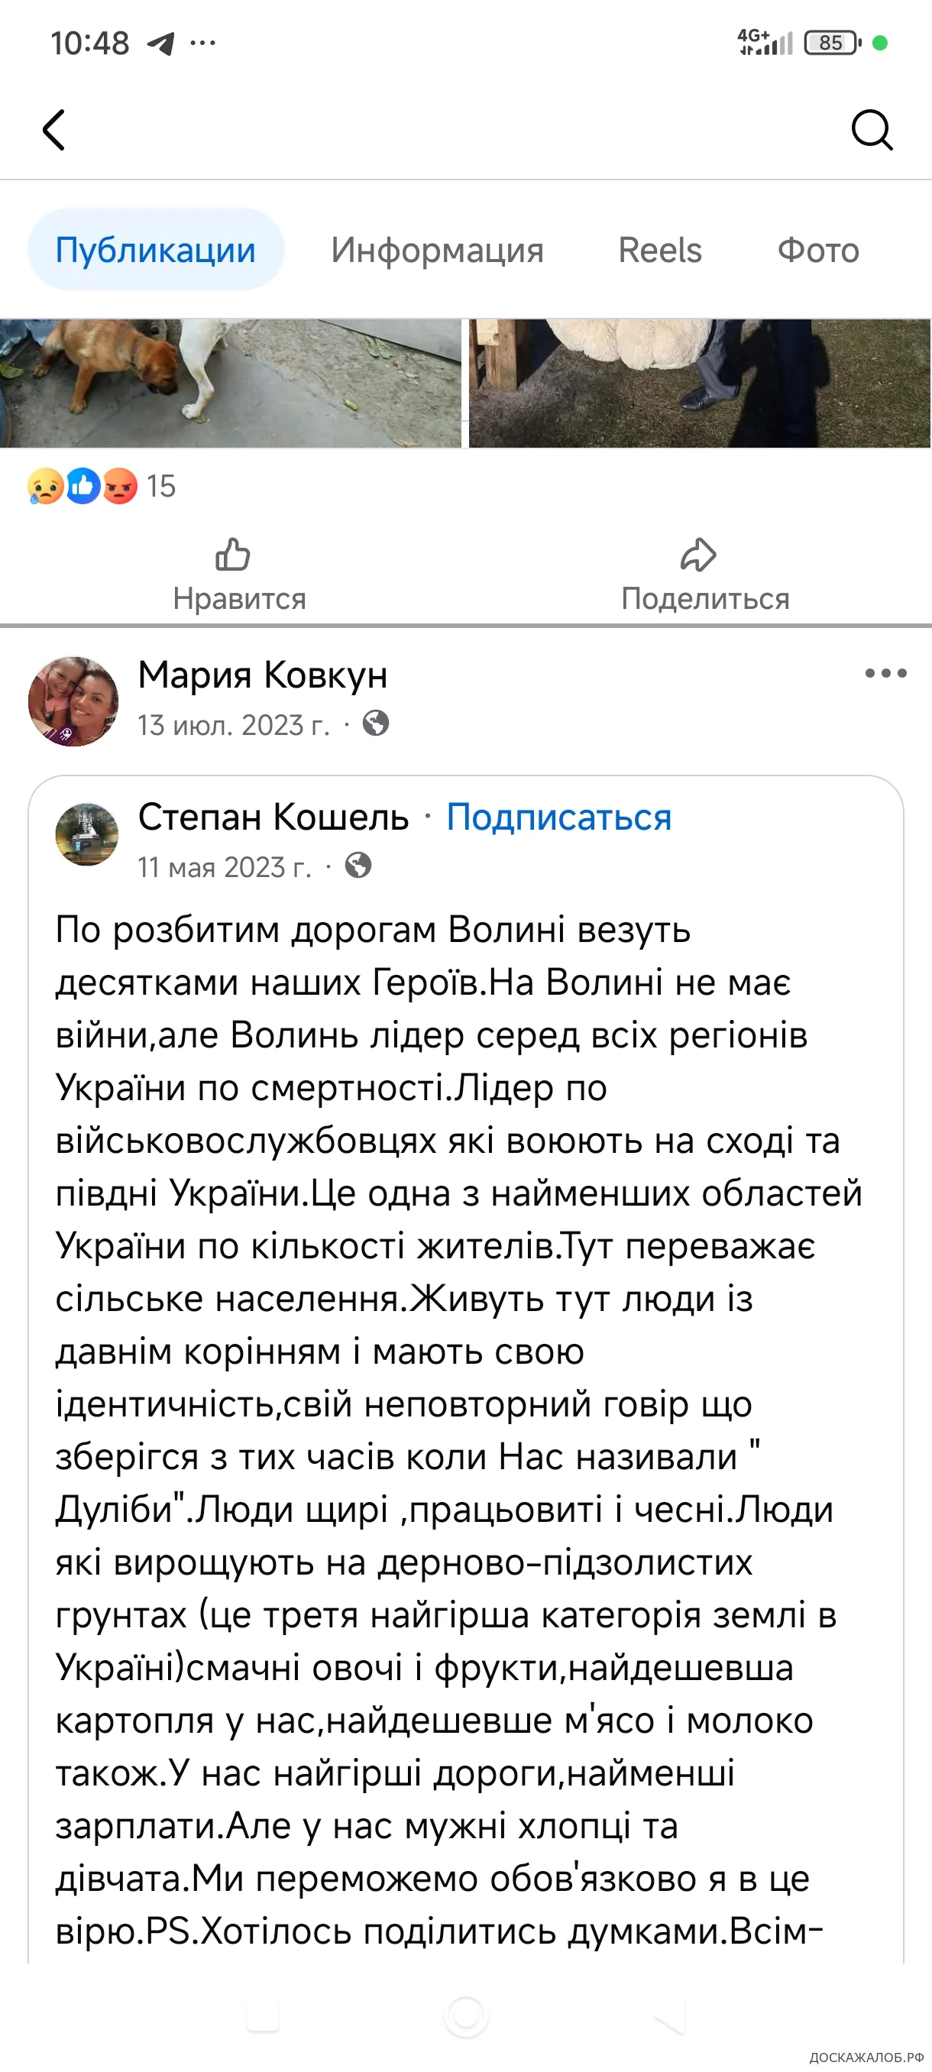Open search with the magnifier icon
This screenshot has width=932, height=2072.
tap(872, 131)
